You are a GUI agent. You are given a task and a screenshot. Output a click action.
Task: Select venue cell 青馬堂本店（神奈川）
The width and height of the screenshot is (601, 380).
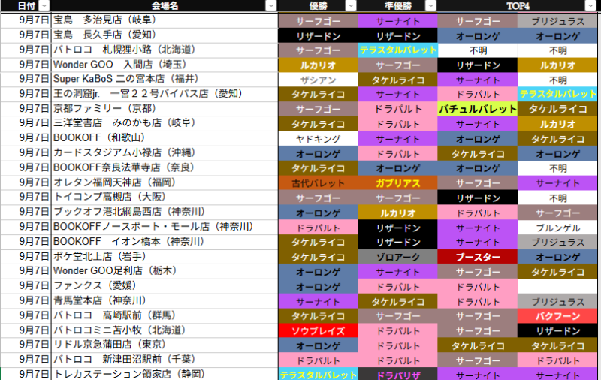(165, 300)
